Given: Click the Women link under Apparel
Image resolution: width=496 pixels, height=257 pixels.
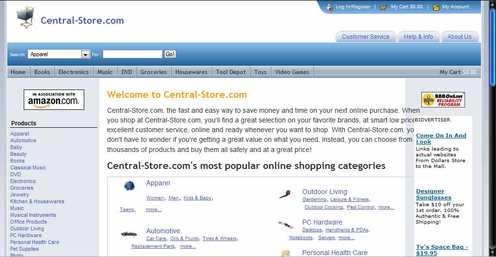Looking at the screenshot, I should point(155,198).
